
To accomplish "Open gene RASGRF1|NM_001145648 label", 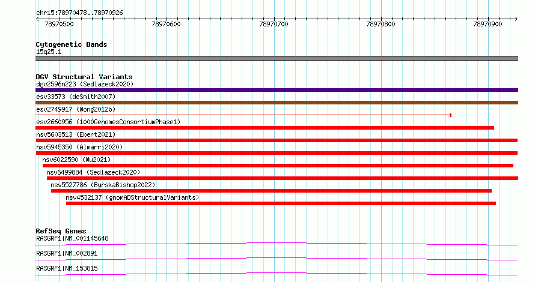I will tap(72, 238).
